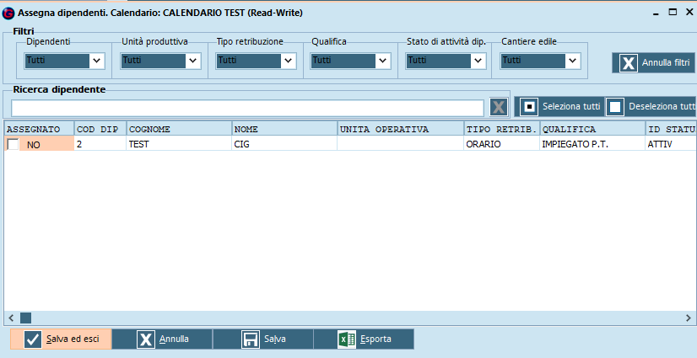
Task: Minimize the Assegna dipendenti window
Action: 656,13
